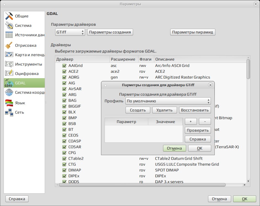Viewport: 260px width, 206px height.
Task: Click the scroll-down arrow of drivers list
Action: tap(248, 181)
